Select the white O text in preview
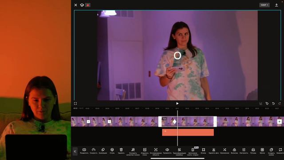Viewport: 284px width, 160px height. 177,56
